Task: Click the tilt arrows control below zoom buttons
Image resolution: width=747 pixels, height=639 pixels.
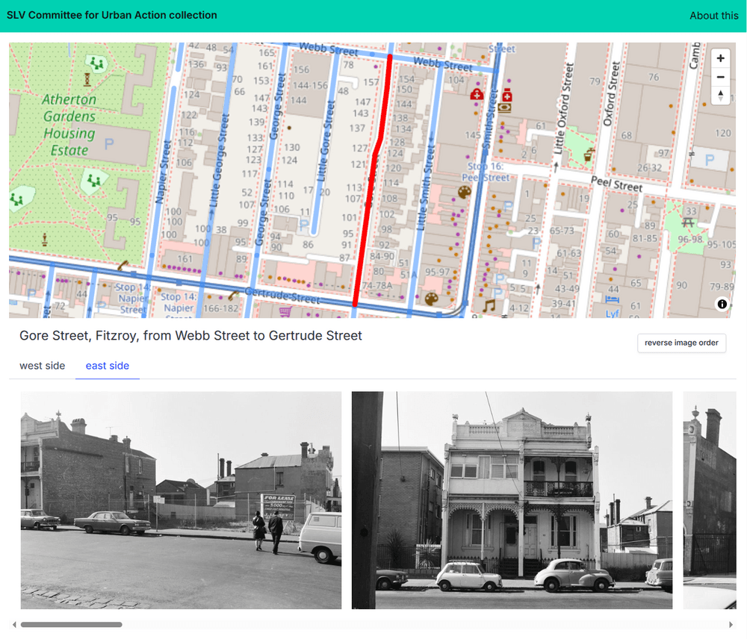Action: click(x=720, y=96)
